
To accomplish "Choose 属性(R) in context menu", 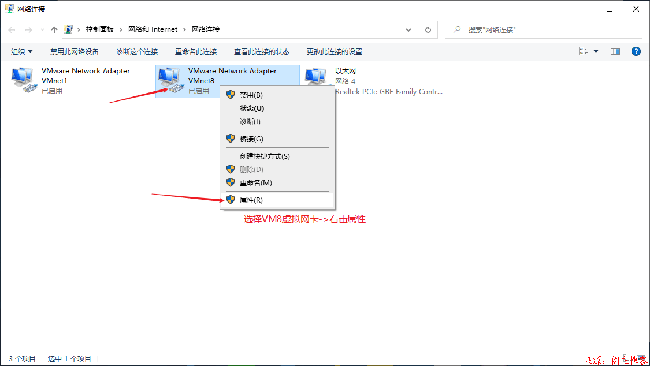I will [277, 200].
